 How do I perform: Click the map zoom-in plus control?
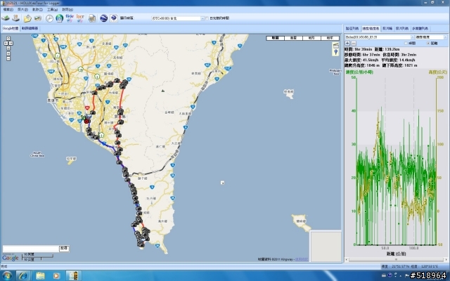8,53
